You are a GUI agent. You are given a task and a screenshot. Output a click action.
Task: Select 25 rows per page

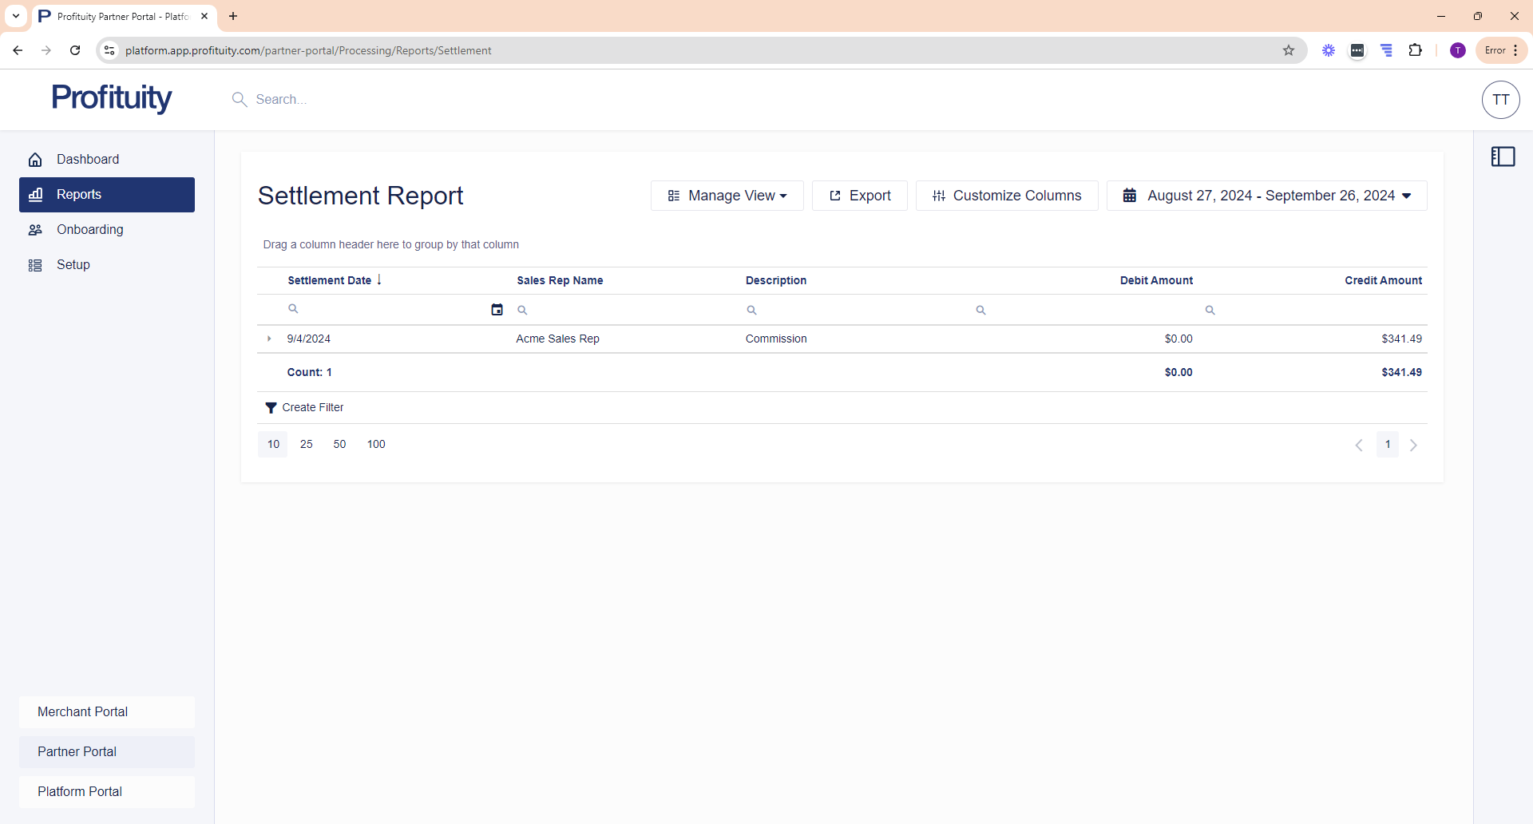(x=306, y=445)
